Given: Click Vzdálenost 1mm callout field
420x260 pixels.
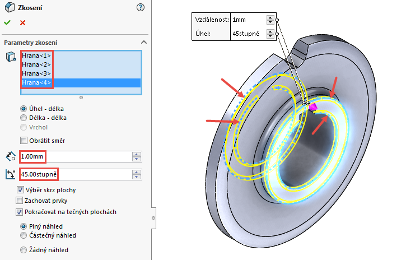Looking at the screenshot, I should (x=248, y=20).
